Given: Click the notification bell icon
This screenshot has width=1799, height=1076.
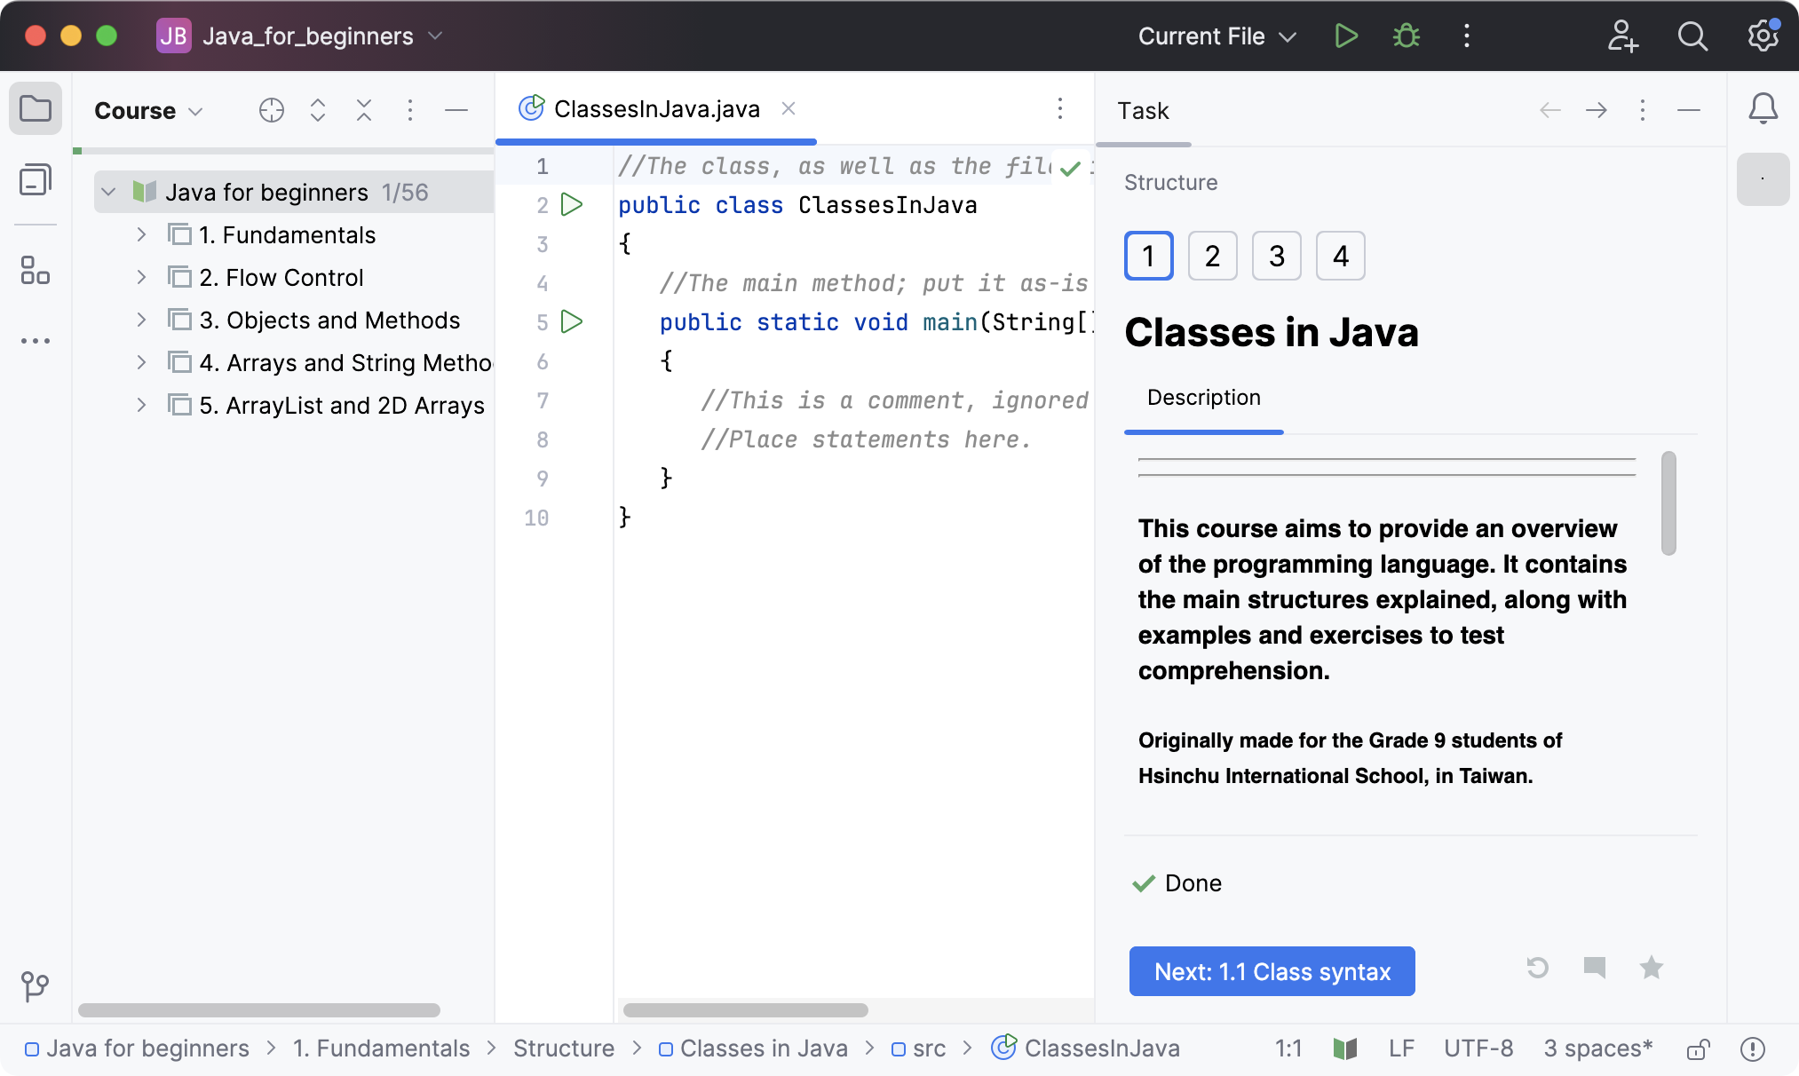Looking at the screenshot, I should (1764, 110).
